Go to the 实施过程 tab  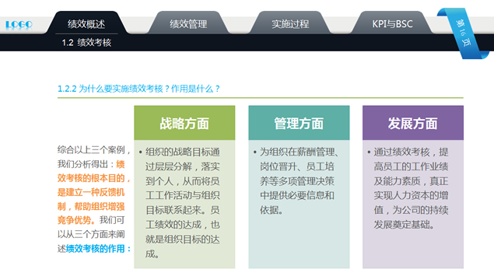click(x=290, y=24)
